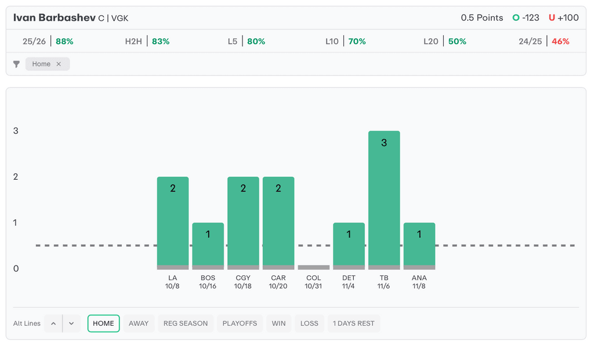This screenshot has width=594, height=349.
Task: Click the COL 10/31 zero bar
Action: click(x=313, y=267)
